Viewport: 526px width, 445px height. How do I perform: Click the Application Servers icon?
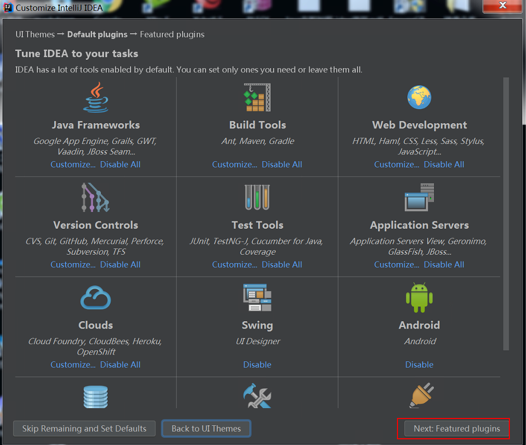[x=419, y=198]
